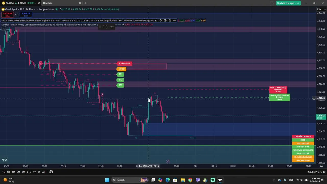Click the rectangle selection floating toolbar icon
The width and height of the screenshot is (327, 184).
coord(105,27)
